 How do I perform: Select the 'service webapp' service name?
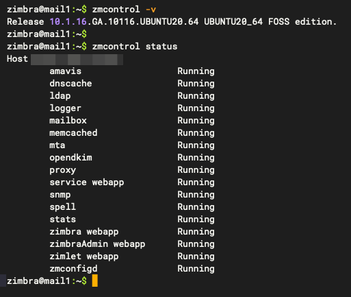[x=87, y=182]
